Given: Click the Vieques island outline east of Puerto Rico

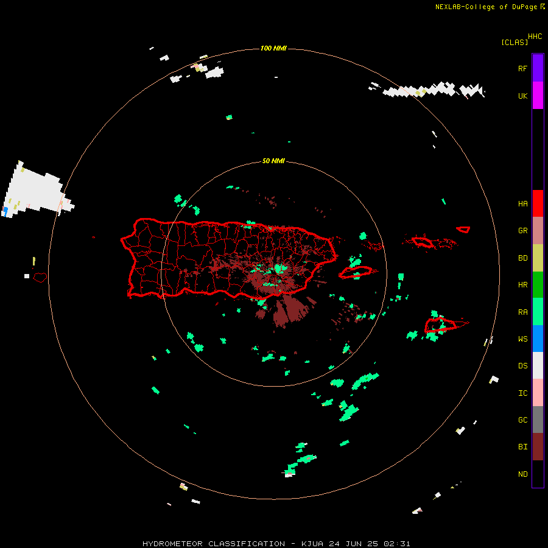Looking at the screenshot, I should 356,272.
